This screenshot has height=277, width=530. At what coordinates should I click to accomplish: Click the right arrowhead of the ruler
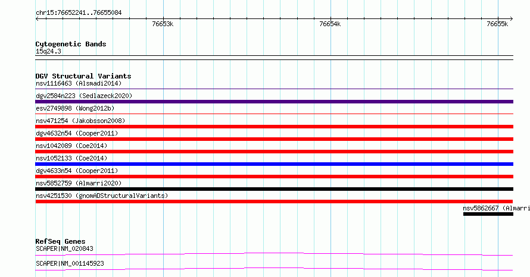click(x=511, y=19)
